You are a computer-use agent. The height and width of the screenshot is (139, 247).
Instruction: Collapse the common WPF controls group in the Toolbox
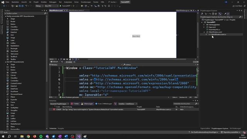[x=6, y=16]
